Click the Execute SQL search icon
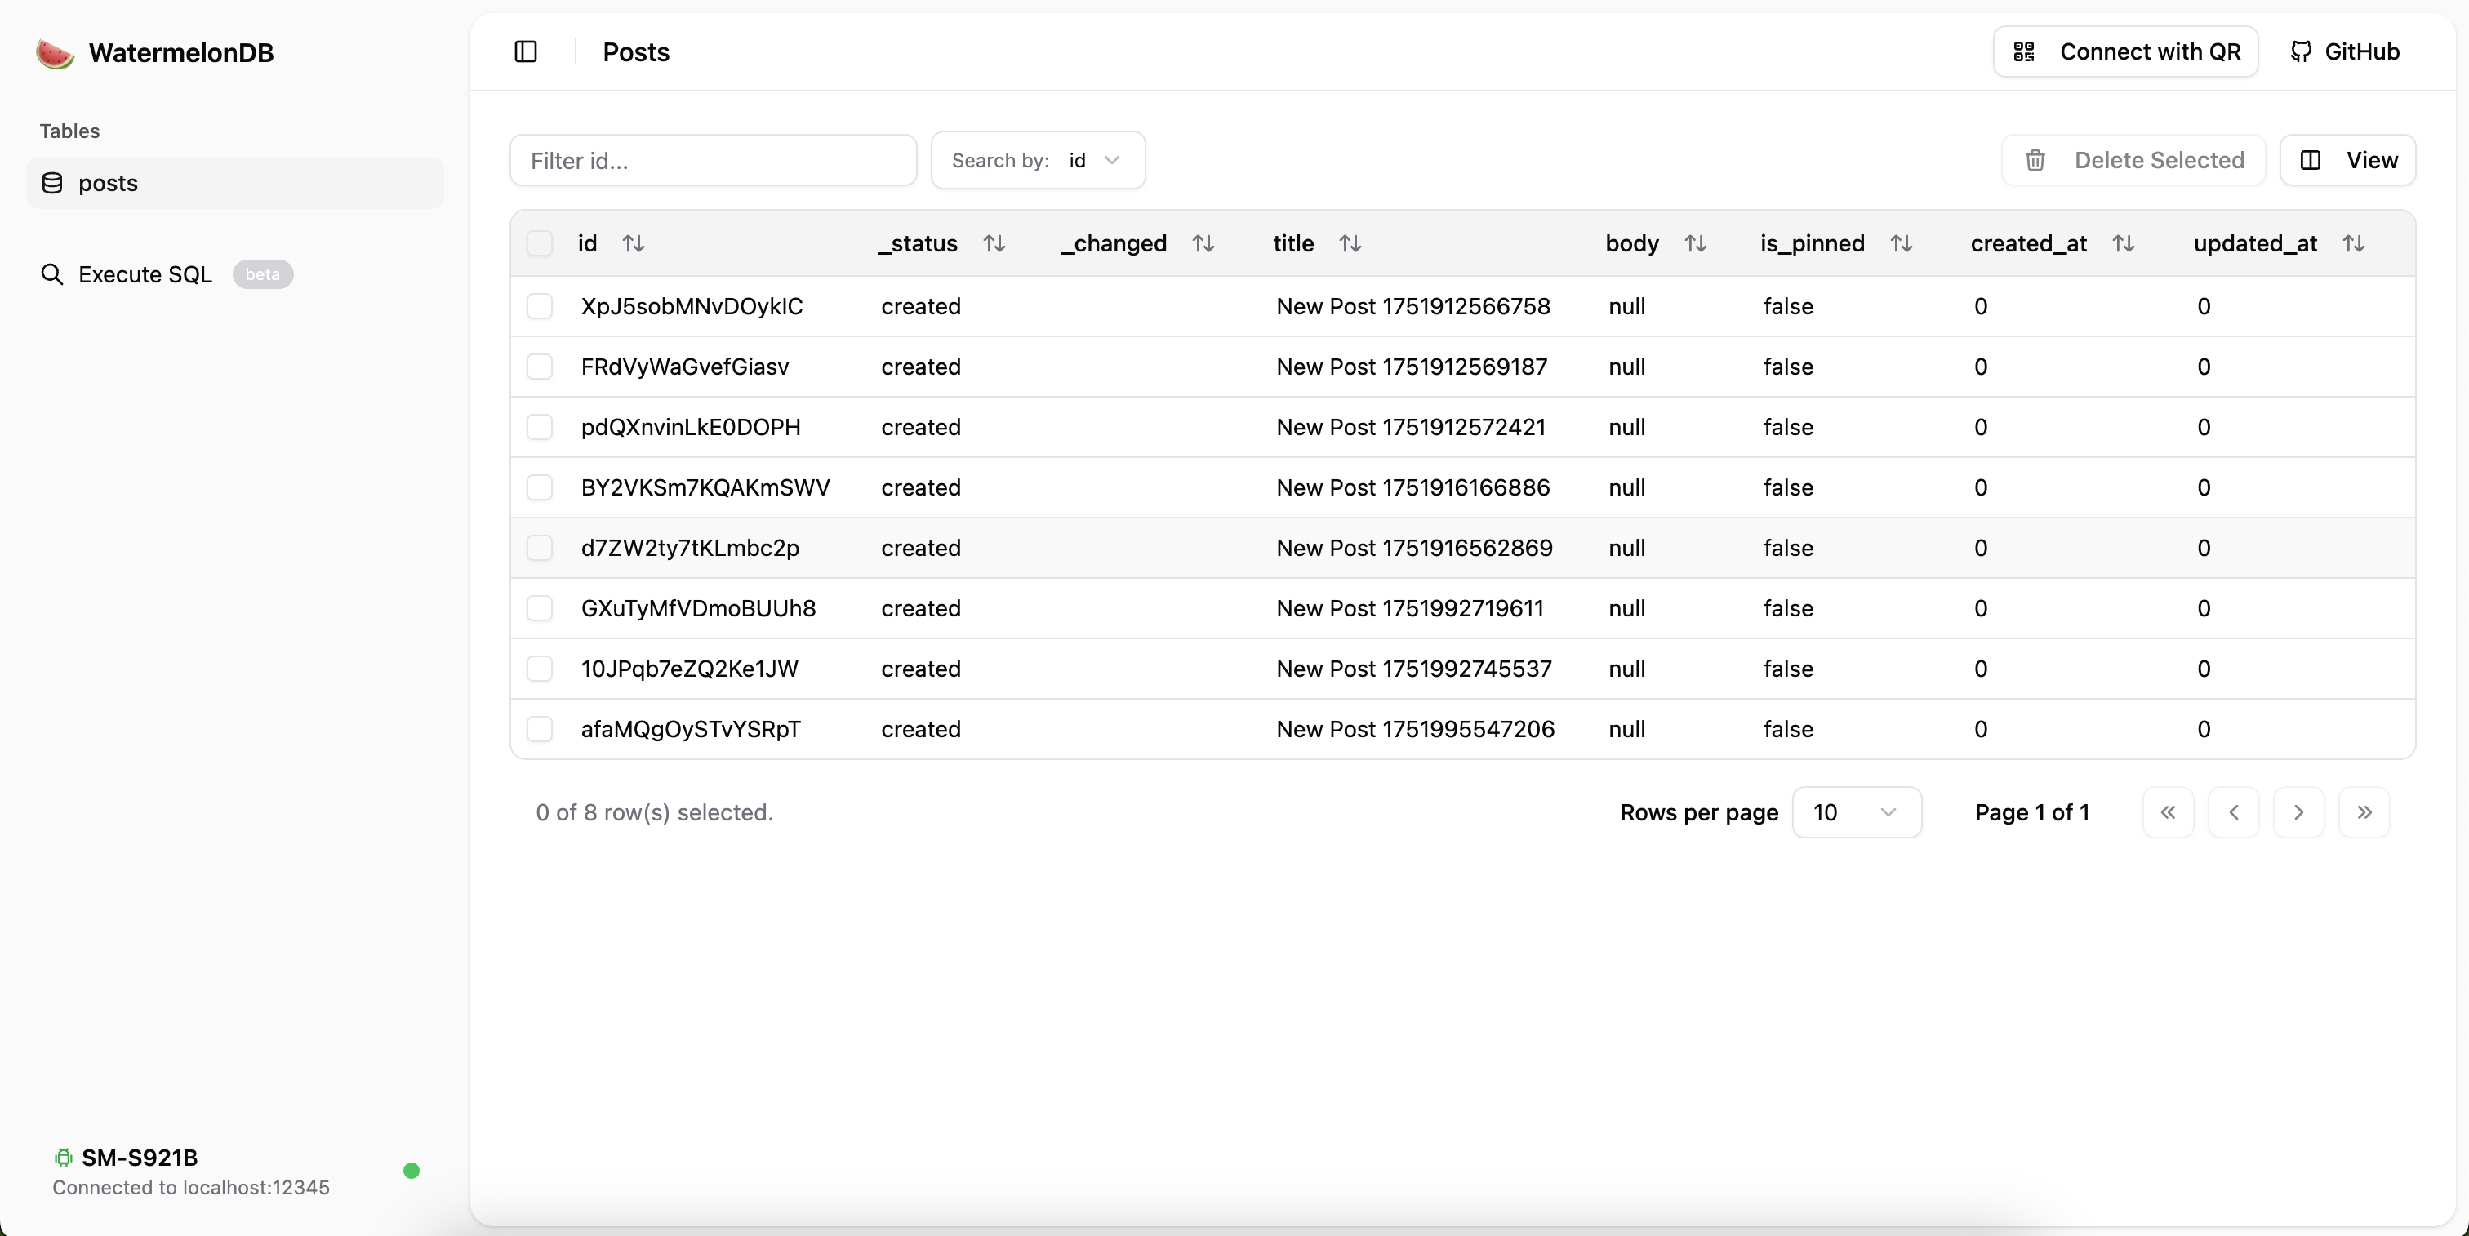 tap(53, 274)
